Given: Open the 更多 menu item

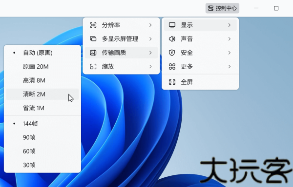Looking at the screenshot, I should click(200, 67).
